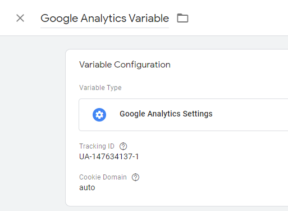Viewport: 288px width, 211px height.
Task: Click the Variable Type label
Action: 100,88
